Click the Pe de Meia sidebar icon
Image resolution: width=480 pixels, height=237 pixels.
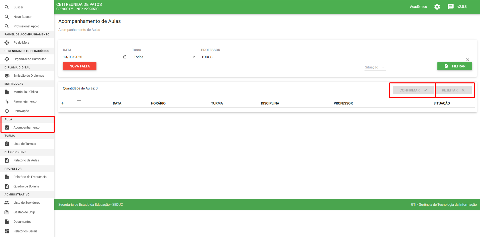click(7, 43)
